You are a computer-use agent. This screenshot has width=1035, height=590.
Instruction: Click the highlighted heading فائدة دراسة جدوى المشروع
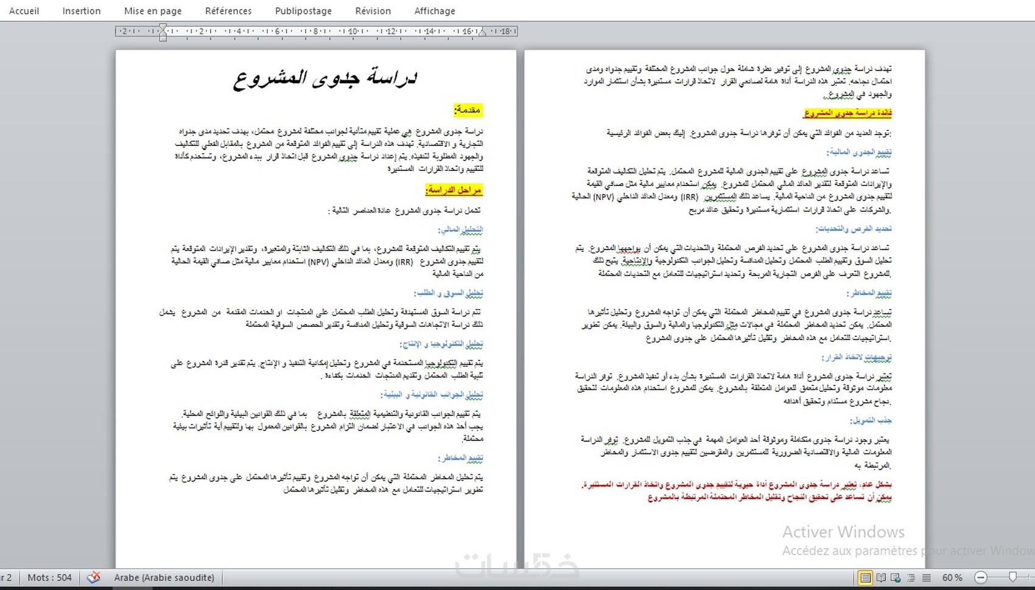coord(848,113)
